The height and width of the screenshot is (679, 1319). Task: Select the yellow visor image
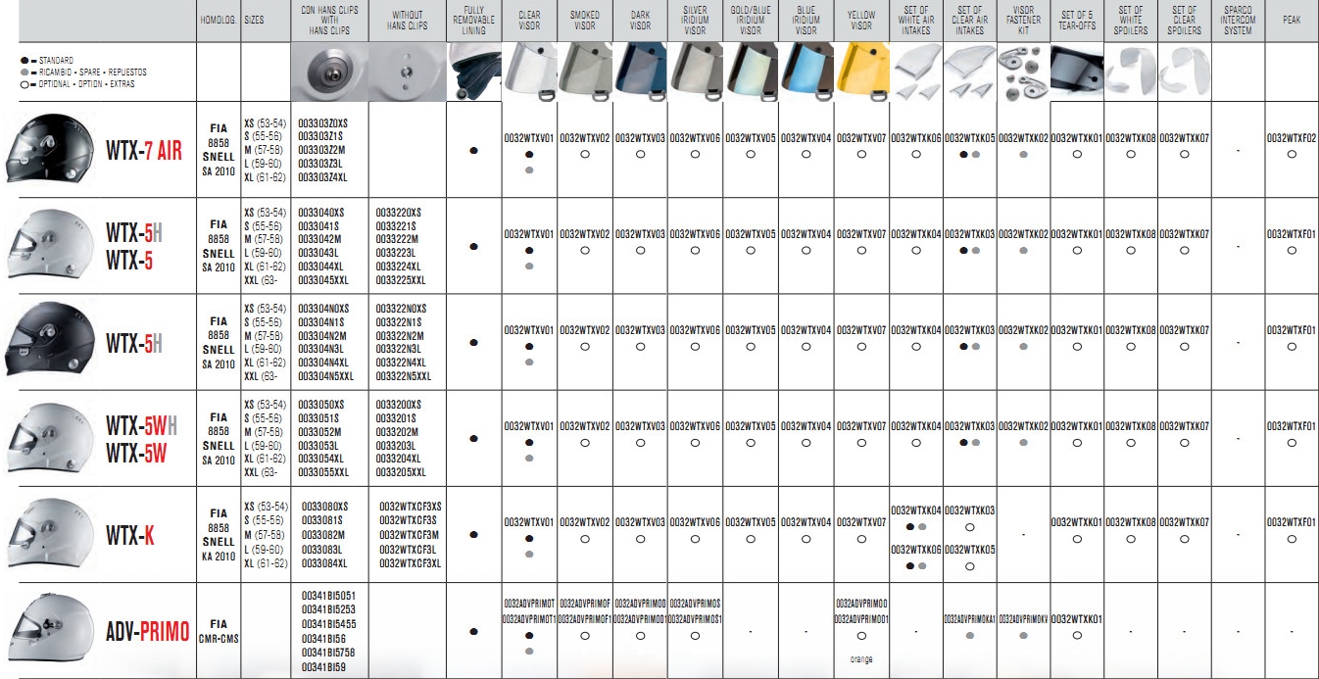point(861,72)
